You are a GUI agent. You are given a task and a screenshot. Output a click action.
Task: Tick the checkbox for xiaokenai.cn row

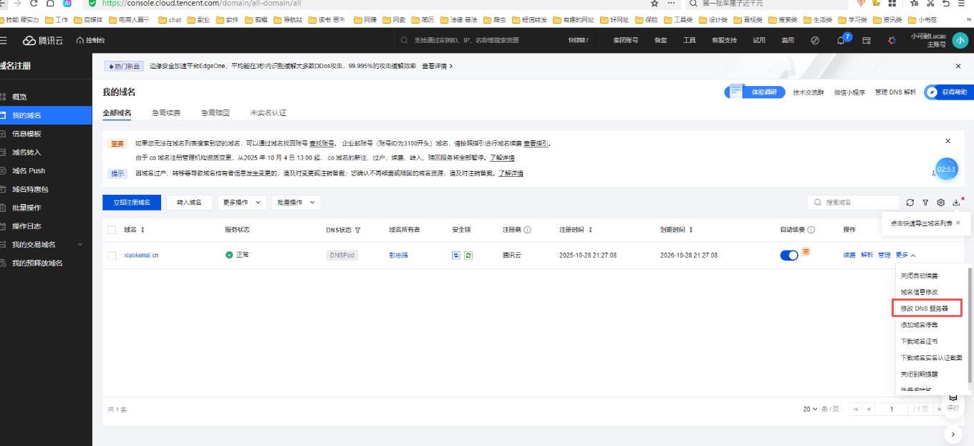pyautogui.click(x=112, y=255)
